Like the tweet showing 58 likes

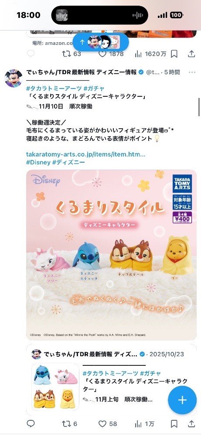108,424
